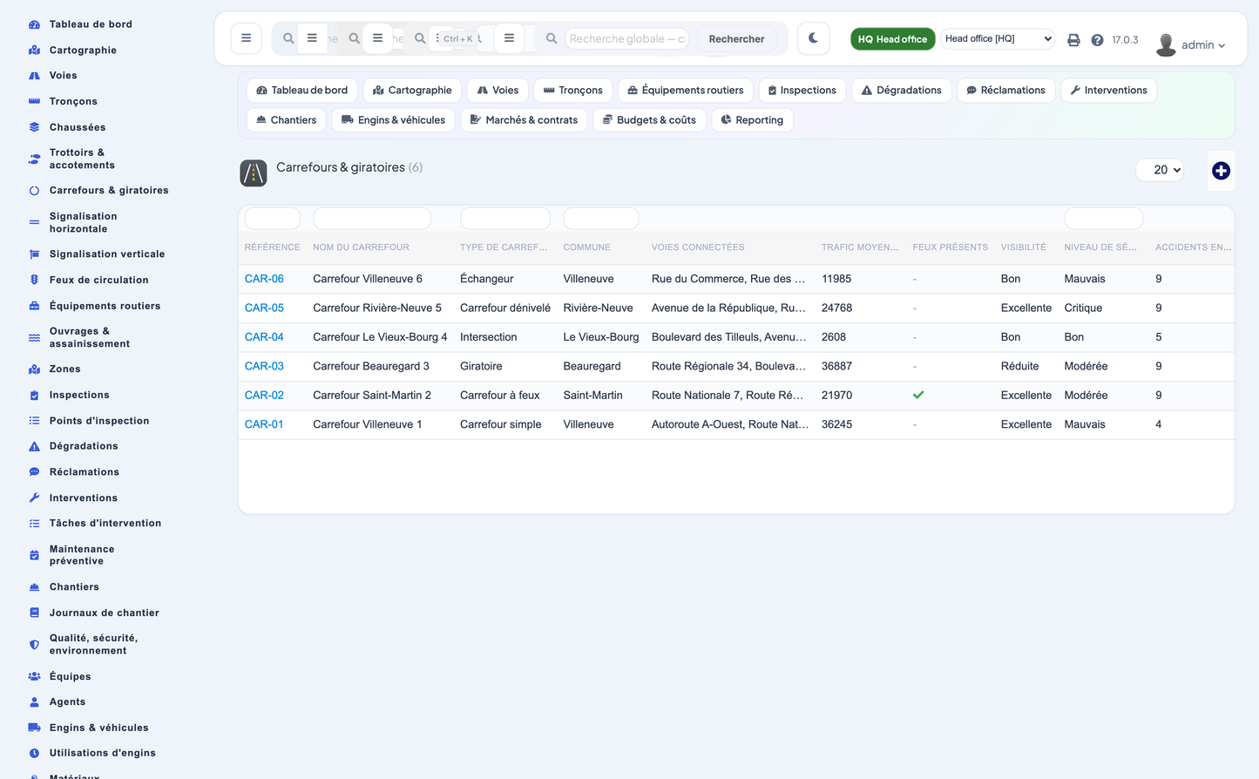The width and height of the screenshot is (1259, 779).
Task: Click the HQ Head office green badge
Action: point(892,39)
